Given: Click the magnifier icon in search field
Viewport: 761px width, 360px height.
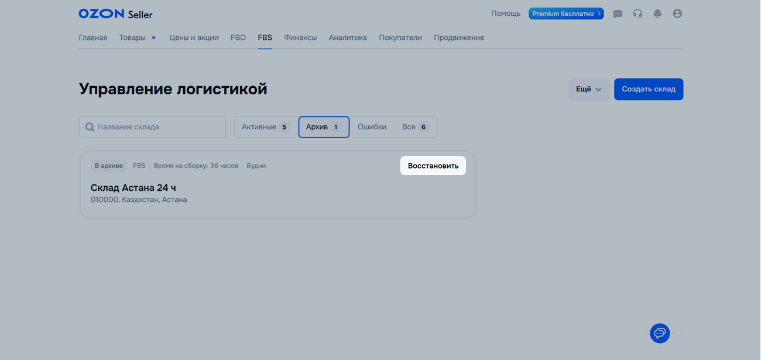Looking at the screenshot, I should click(90, 127).
